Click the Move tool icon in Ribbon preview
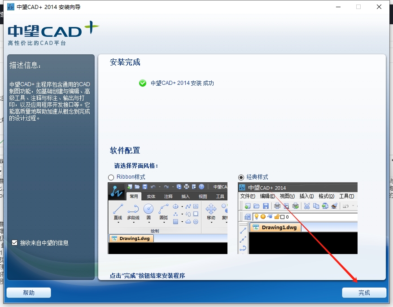Image resolution: width=393 pixels, height=307 pixels. (x=211, y=209)
